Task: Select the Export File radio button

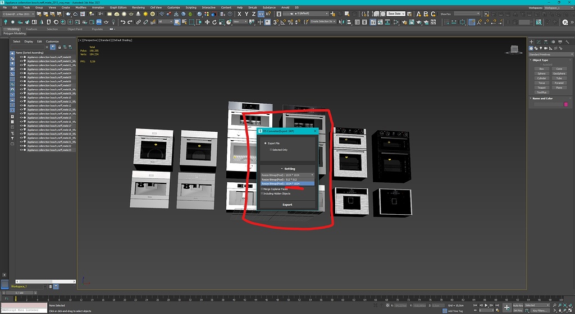Action: tap(266, 143)
